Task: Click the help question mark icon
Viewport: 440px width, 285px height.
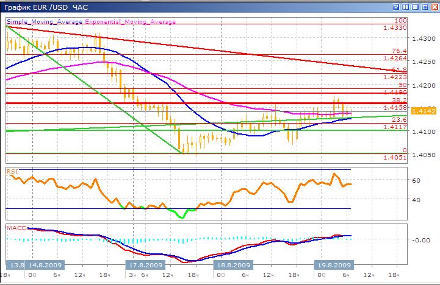Action: pyautogui.click(x=395, y=7)
